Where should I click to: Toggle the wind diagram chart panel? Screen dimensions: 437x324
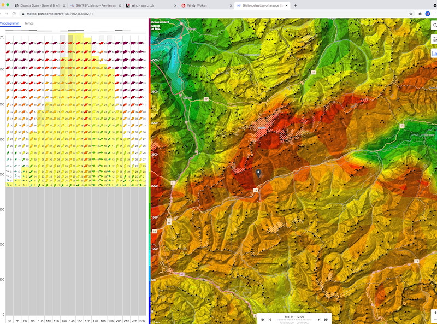click(434, 53)
